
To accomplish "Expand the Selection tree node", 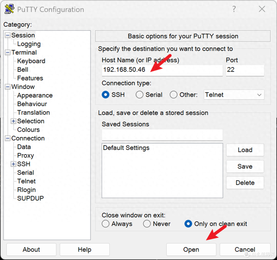I will (13, 121).
